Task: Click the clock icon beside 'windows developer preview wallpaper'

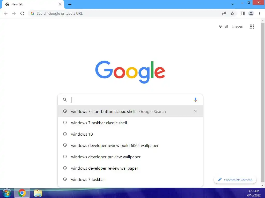Action: click(65, 156)
